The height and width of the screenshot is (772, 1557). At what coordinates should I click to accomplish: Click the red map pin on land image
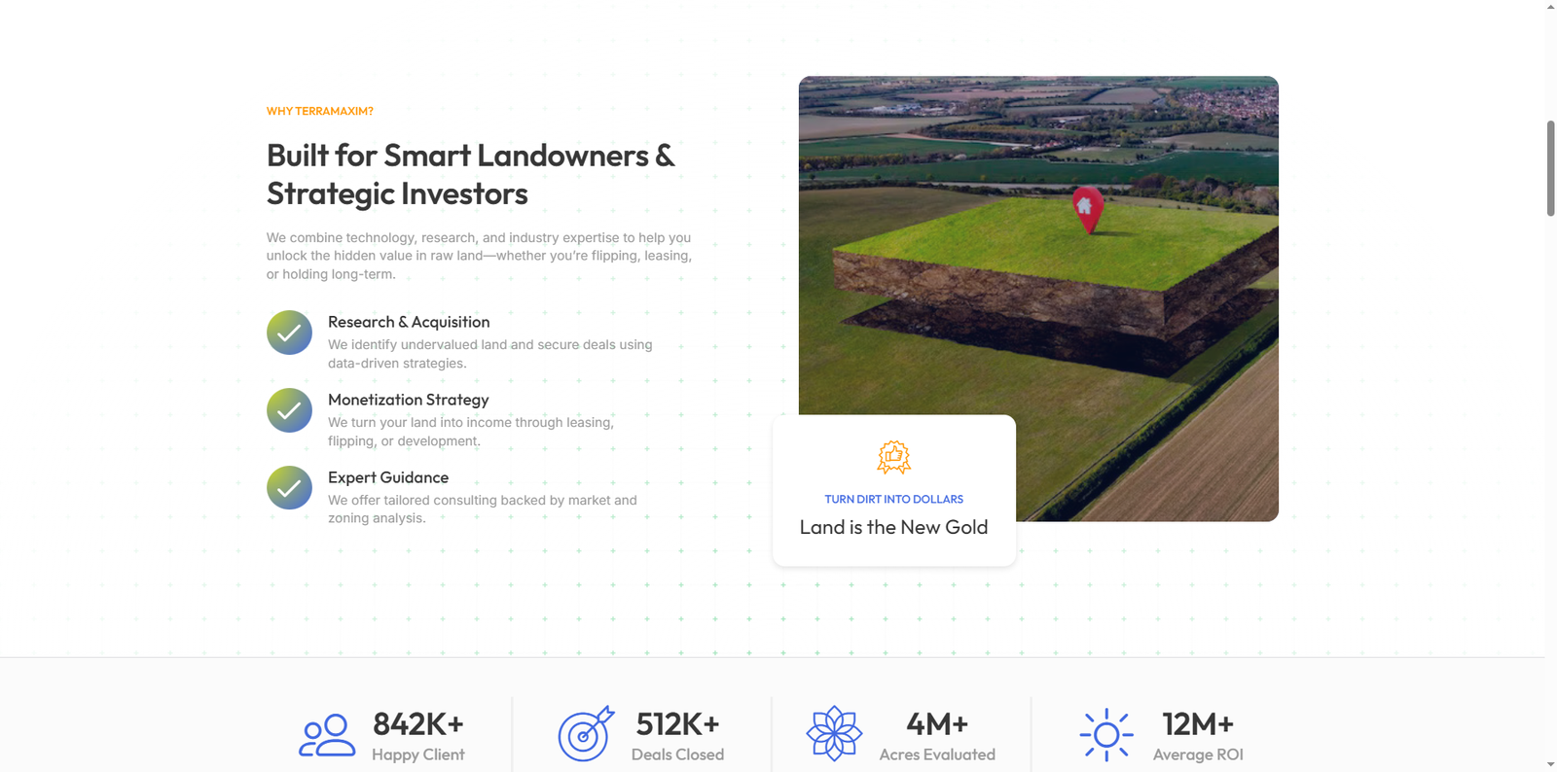[x=1087, y=208]
